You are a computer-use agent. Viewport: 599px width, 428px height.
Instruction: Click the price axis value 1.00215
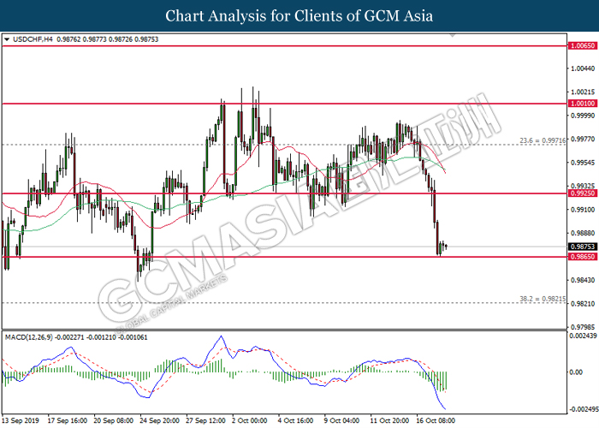point(583,92)
